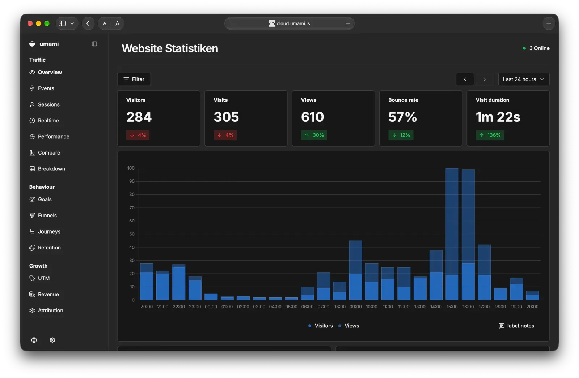Open the language globe icon
Image resolution: width=579 pixels, height=378 pixels.
click(x=34, y=340)
